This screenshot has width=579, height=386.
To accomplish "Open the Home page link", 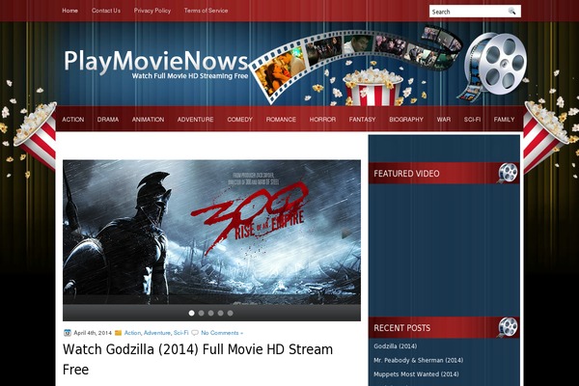I will 69,11.
